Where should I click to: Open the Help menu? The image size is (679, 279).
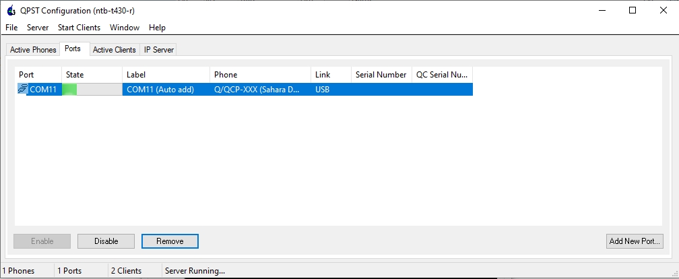click(x=157, y=28)
